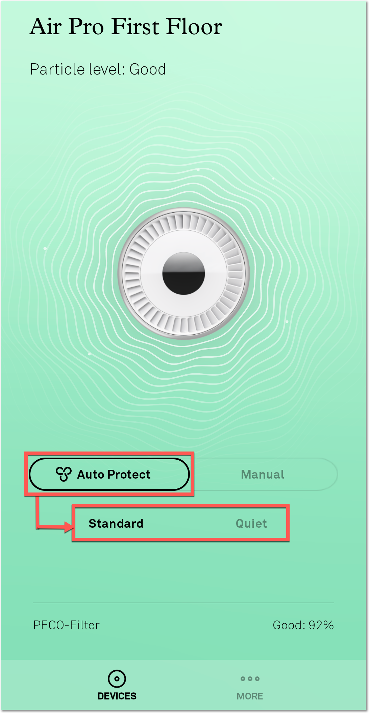
Task: Tap the Standard/Quiet selector row
Action: tap(180, 523)
